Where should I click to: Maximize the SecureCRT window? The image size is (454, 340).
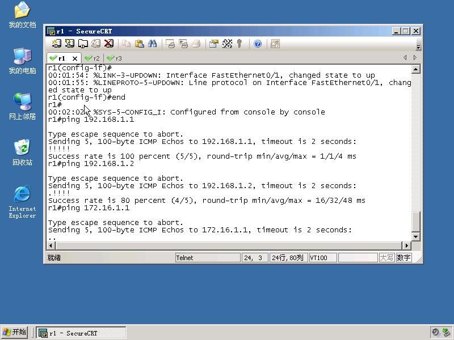point(406,31)
